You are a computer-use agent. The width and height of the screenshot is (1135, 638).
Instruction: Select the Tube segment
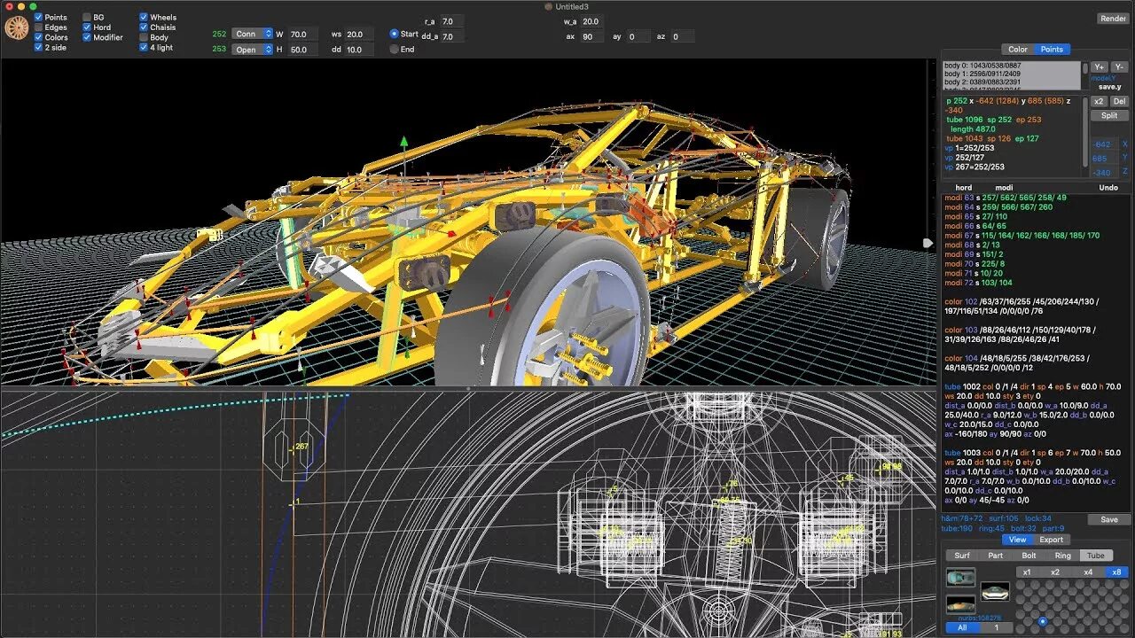pyautogui.click(x=1096, y=556)
